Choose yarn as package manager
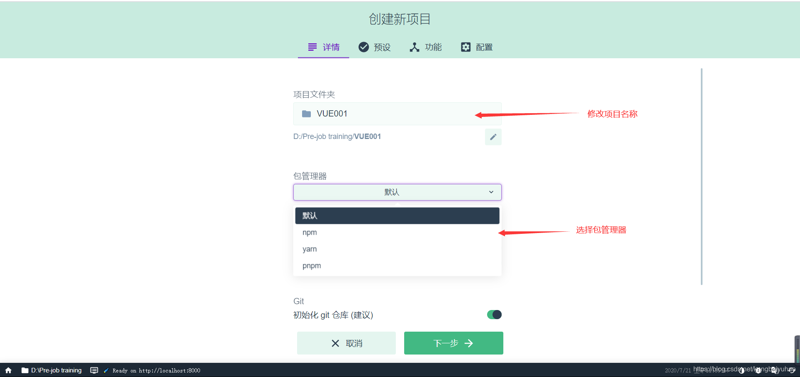Image resolution: width=800 pixels, height=377 pixels. click(x=397, y=249)
